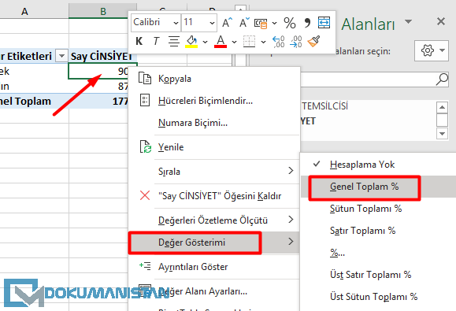
Task: Open the field list tools gear menu
Action: pyautogui.click(x=432, y=50)
